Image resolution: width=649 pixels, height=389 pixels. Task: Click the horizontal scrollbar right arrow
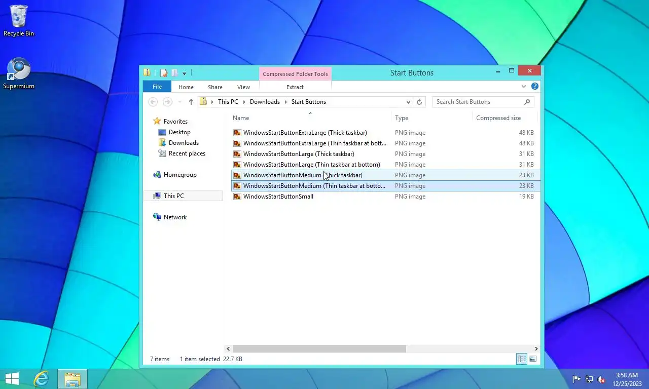point(536,348)
